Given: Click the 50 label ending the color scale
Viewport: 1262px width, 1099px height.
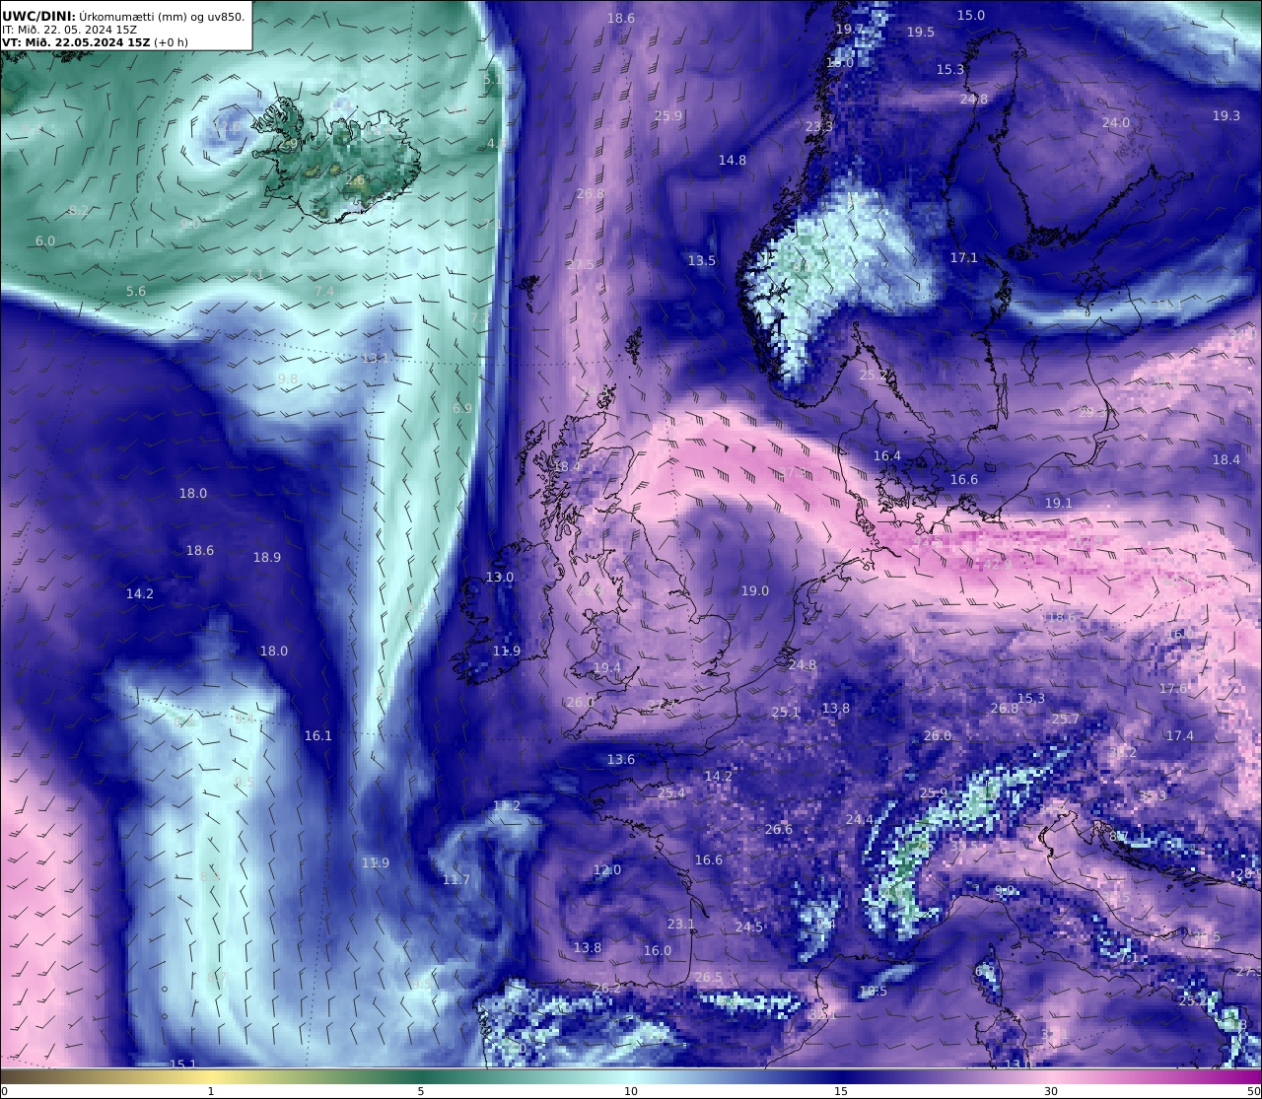Looking at the screenshot, I should (1254, 1091).
